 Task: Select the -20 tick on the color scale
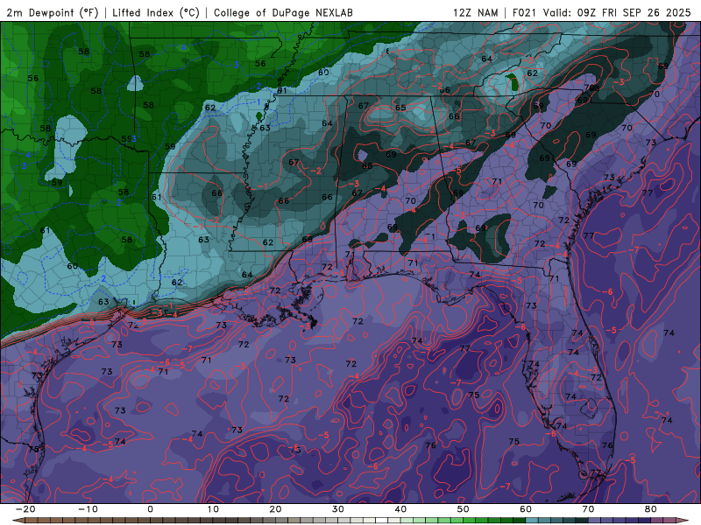pos(25,509)
